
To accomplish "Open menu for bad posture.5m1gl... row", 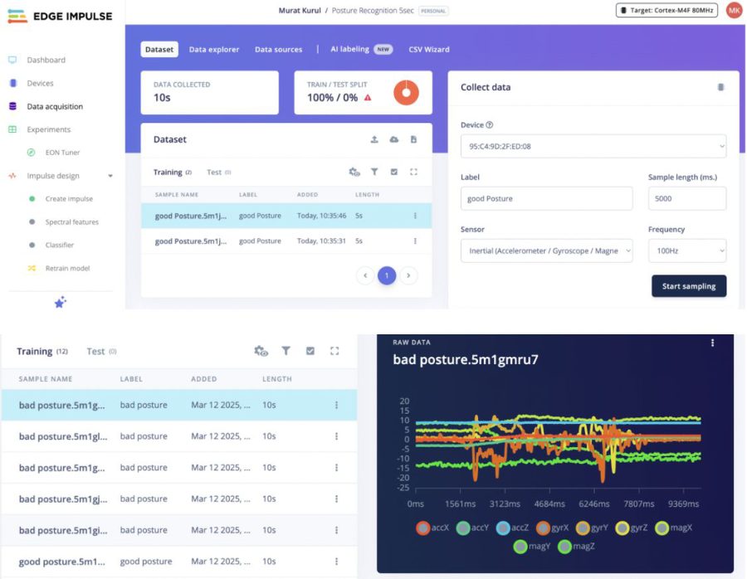I will (x=336, y=436).
